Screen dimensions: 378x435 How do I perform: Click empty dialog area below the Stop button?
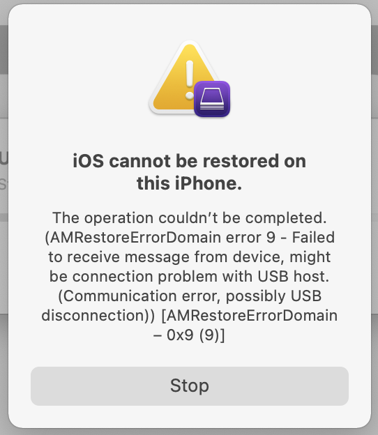(x=190, y=417)
